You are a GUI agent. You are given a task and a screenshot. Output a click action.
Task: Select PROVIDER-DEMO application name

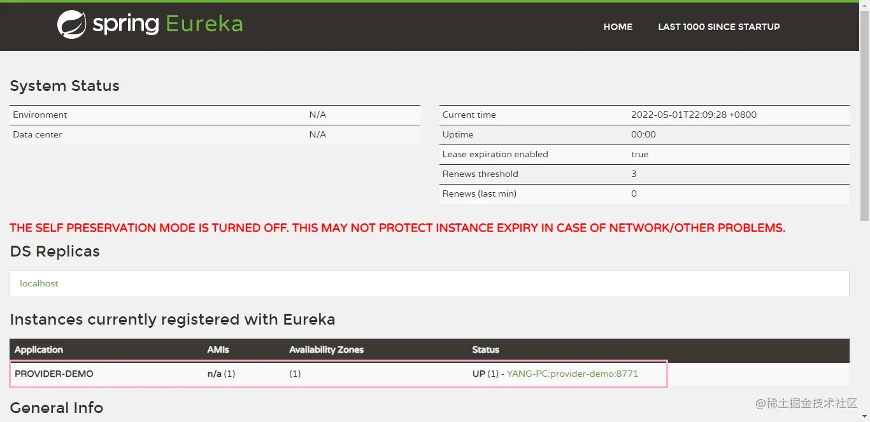point(54,374)
